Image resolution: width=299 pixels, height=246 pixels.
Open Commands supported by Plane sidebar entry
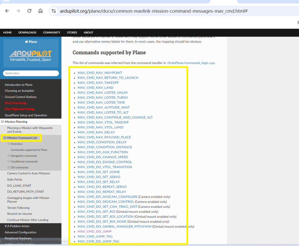(x=29, y=150)
